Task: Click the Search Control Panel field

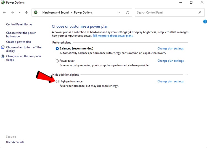Action: pyautogui.click(x=170, y=12)
